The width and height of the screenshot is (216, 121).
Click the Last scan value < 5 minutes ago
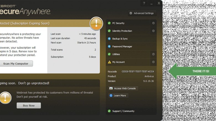[x=88, y=34]
